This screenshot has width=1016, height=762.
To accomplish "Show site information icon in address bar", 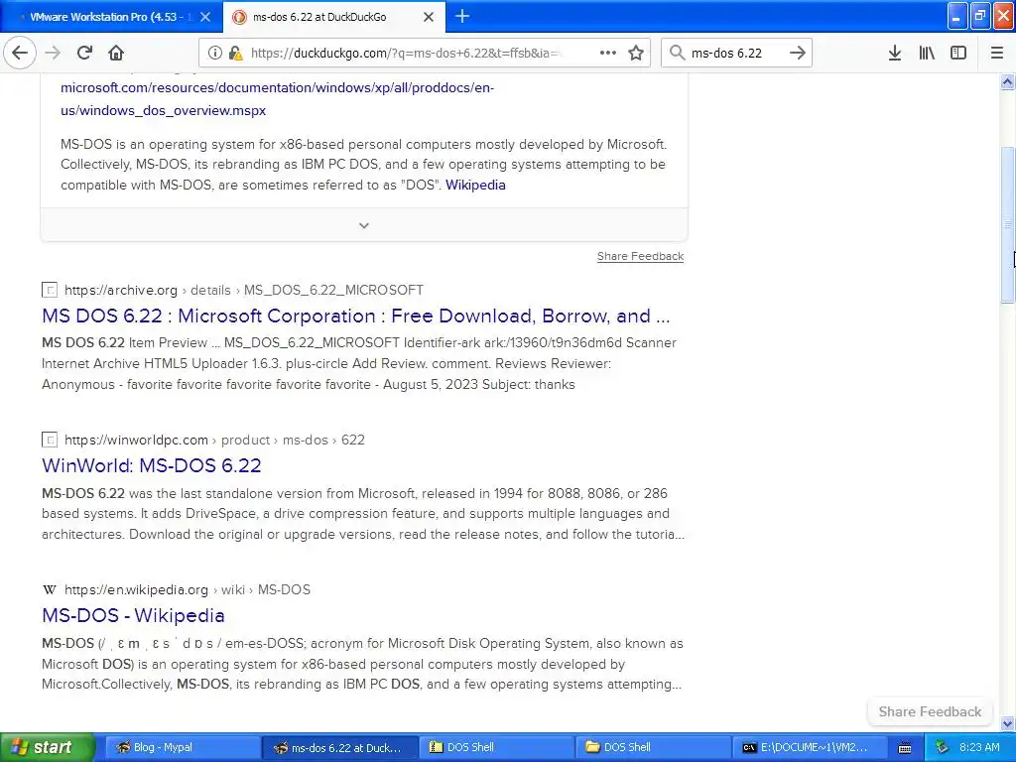I will [214, 54].
